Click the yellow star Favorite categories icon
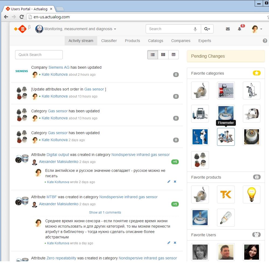This screenshot has width=269, height=268. tap(256, 73)
